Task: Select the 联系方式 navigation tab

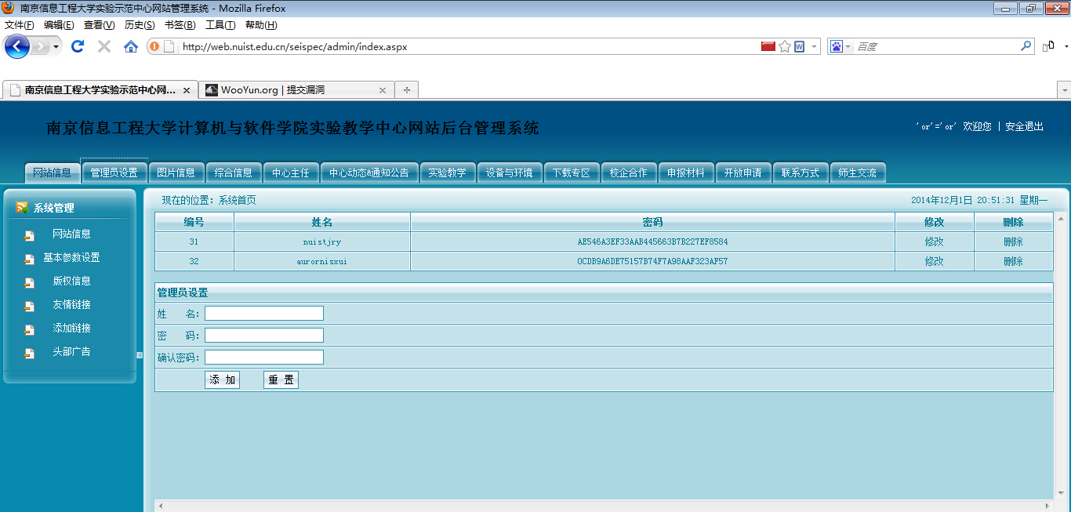Action: click(800, 172)
